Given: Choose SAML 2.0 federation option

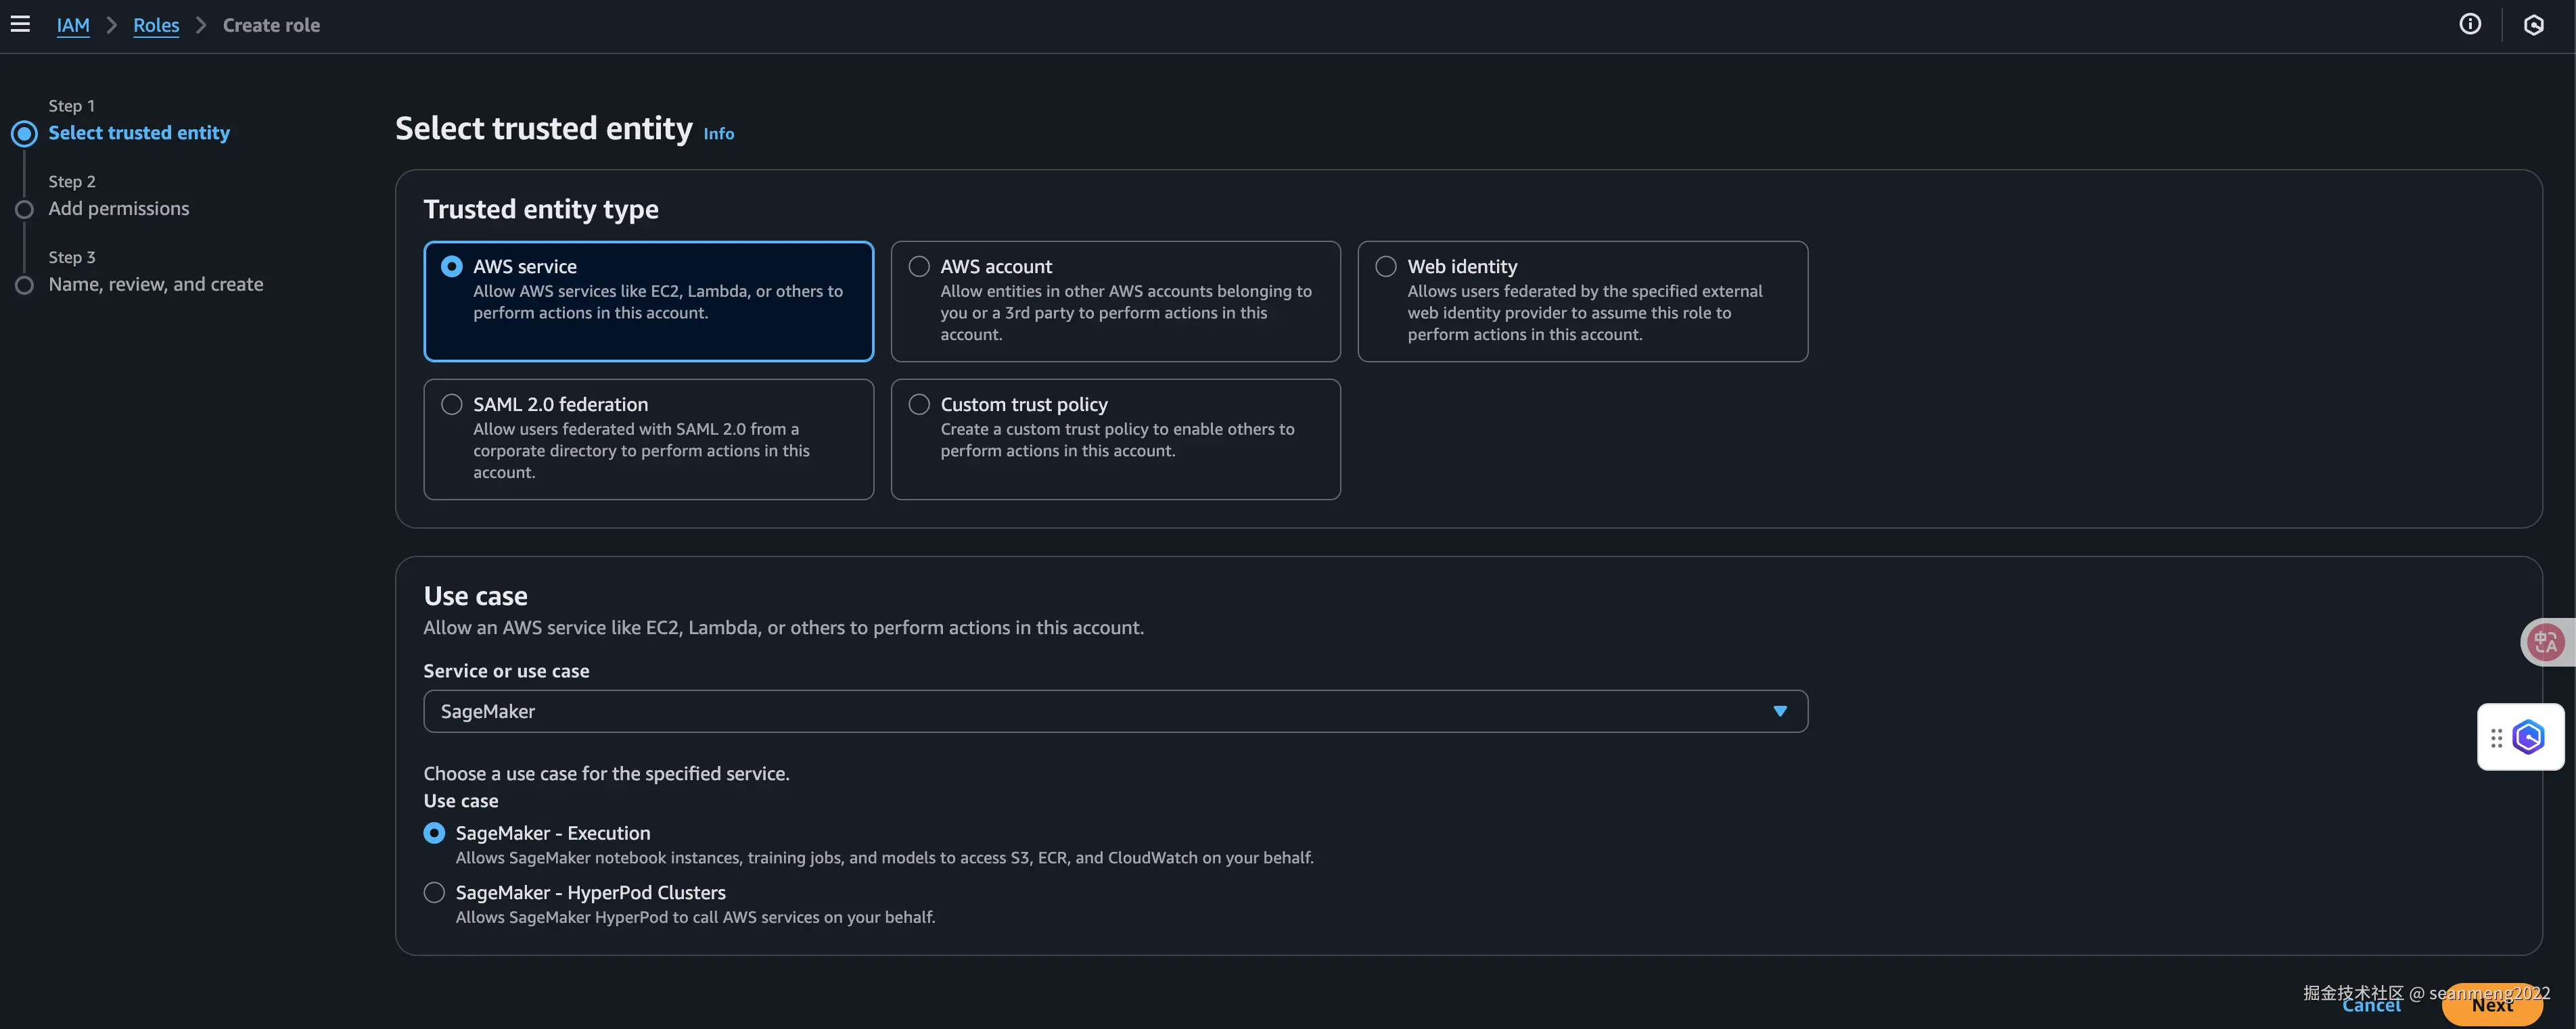Looking at the screenshot, I should [451, 404].
